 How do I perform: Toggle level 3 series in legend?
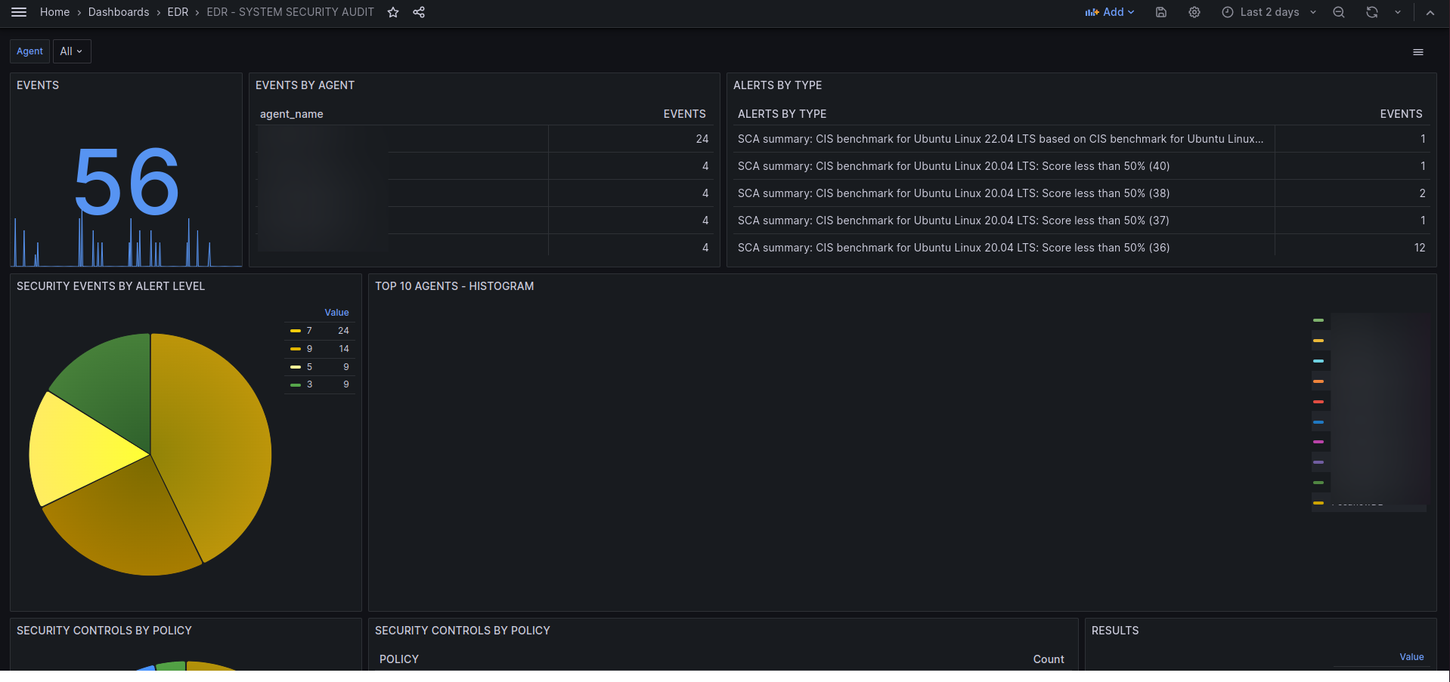click(x=308, y=384)
